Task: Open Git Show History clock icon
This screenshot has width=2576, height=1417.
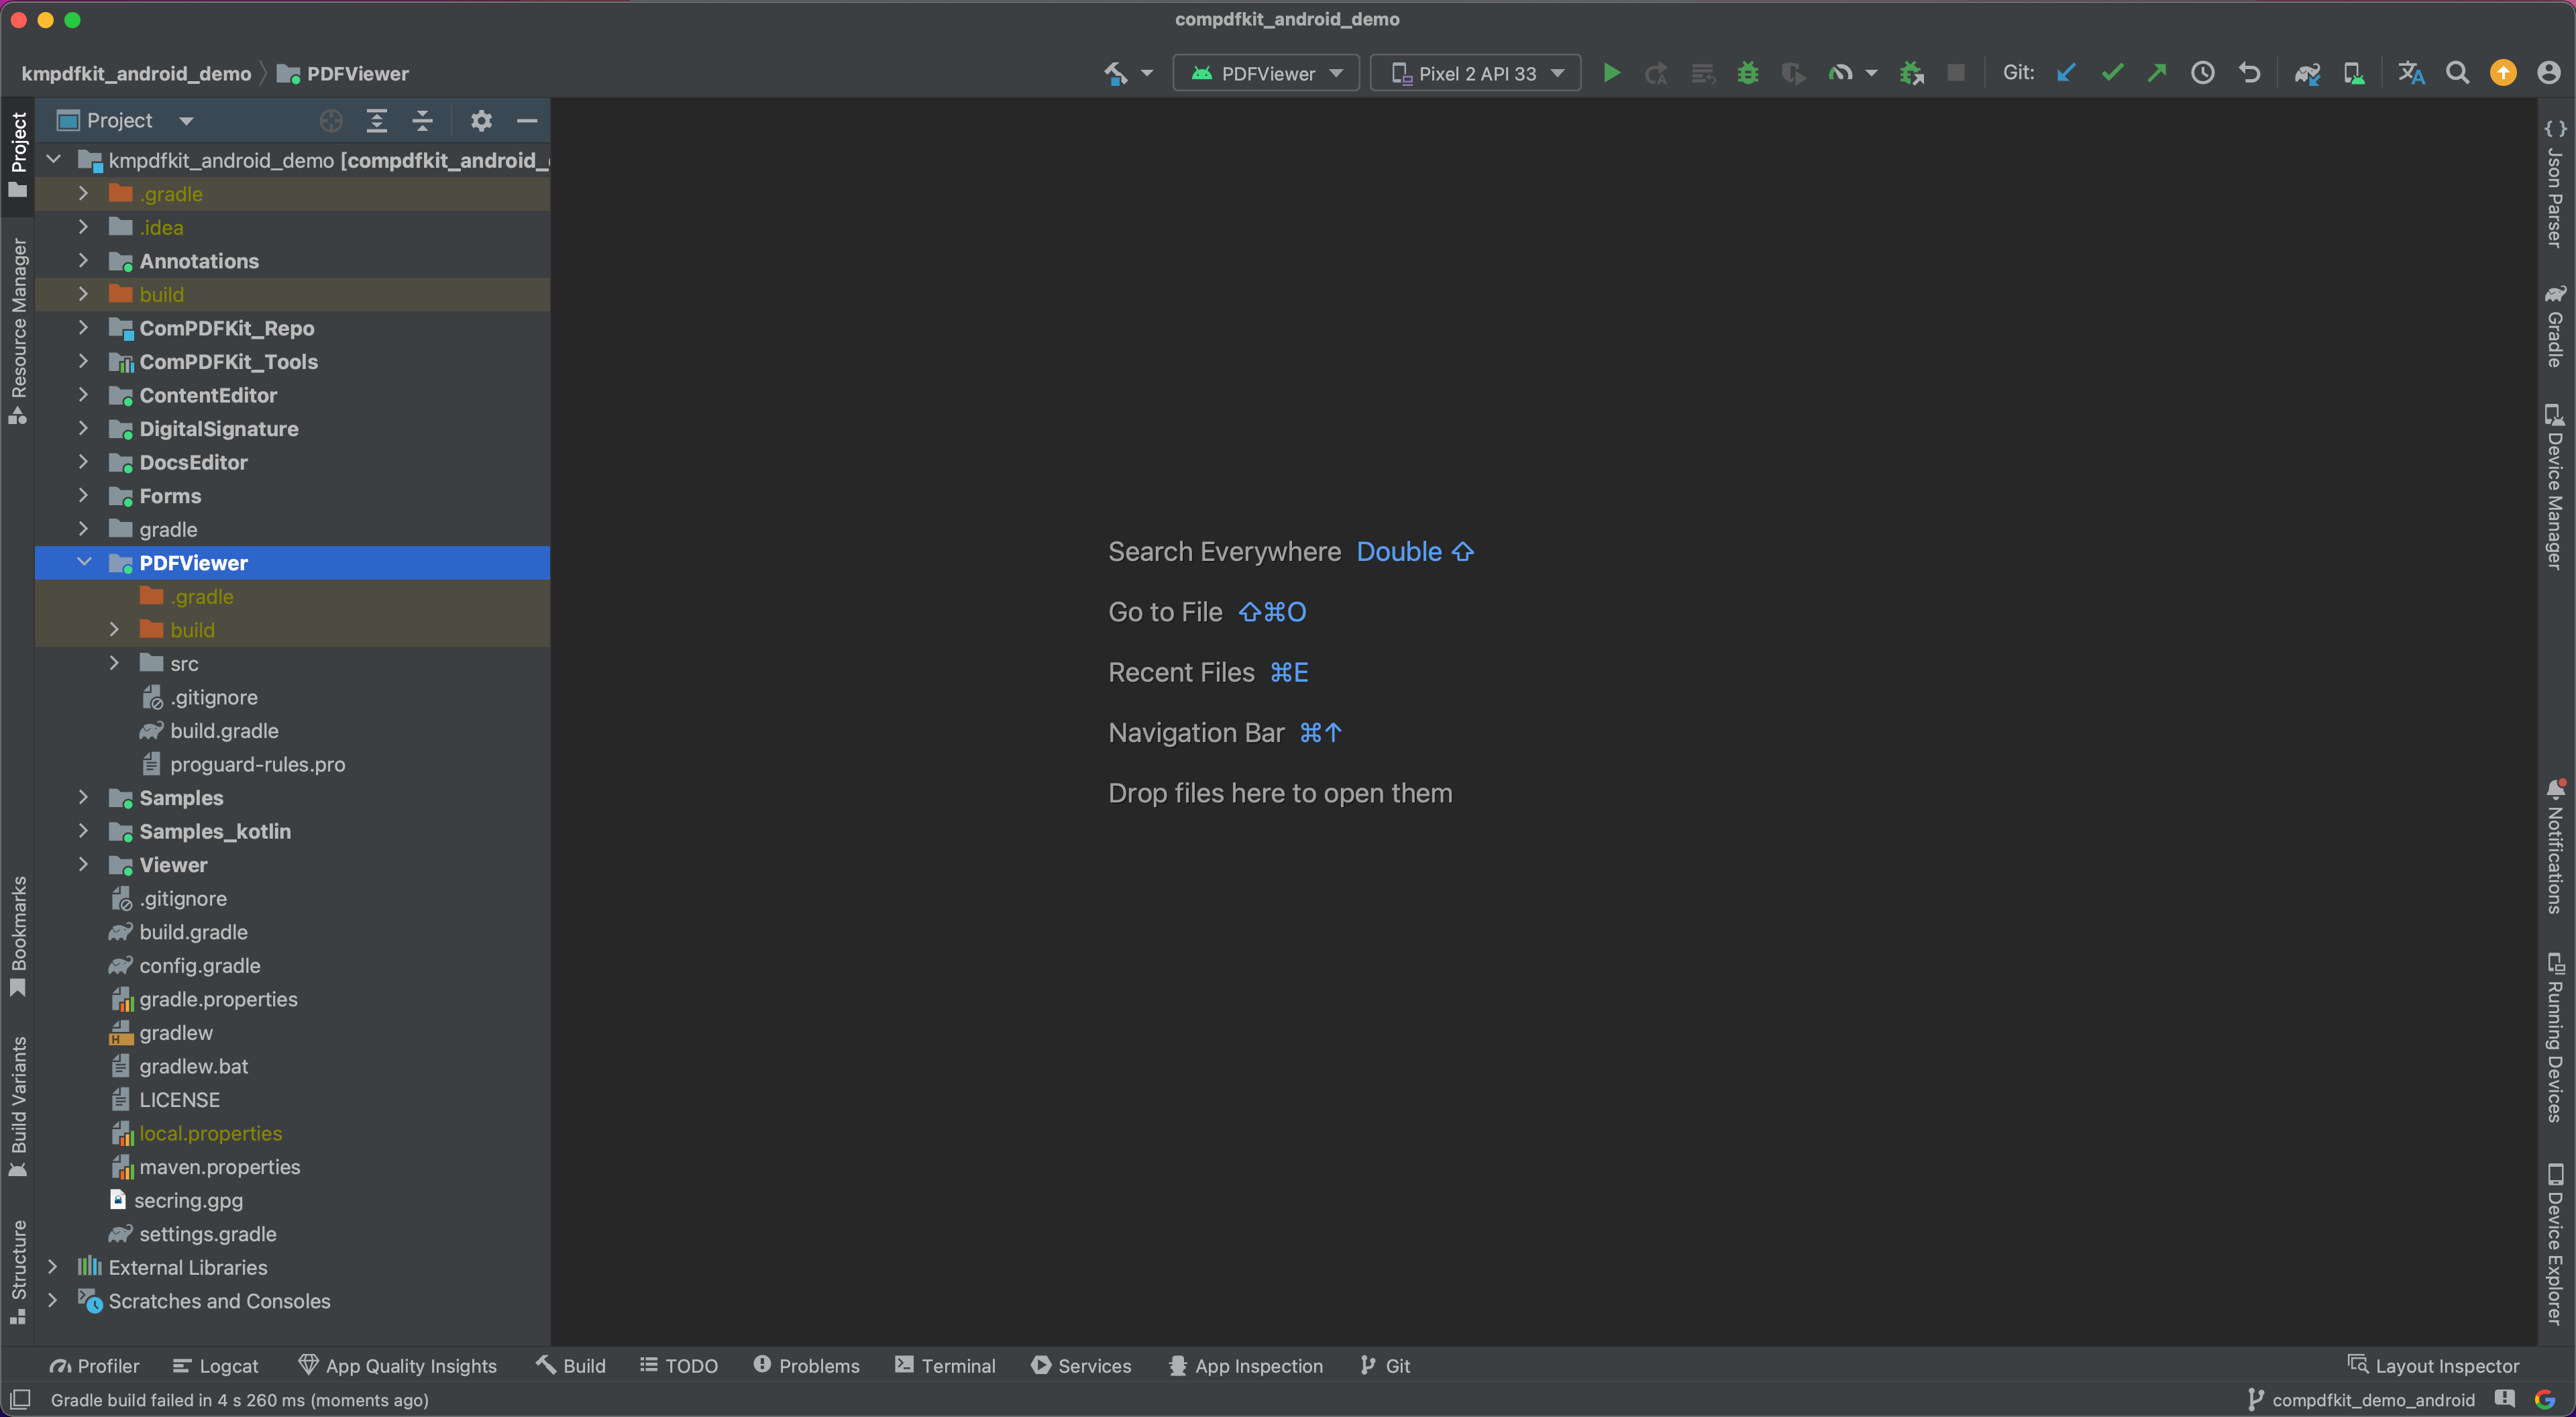Action: click(x=2202, y=73)
